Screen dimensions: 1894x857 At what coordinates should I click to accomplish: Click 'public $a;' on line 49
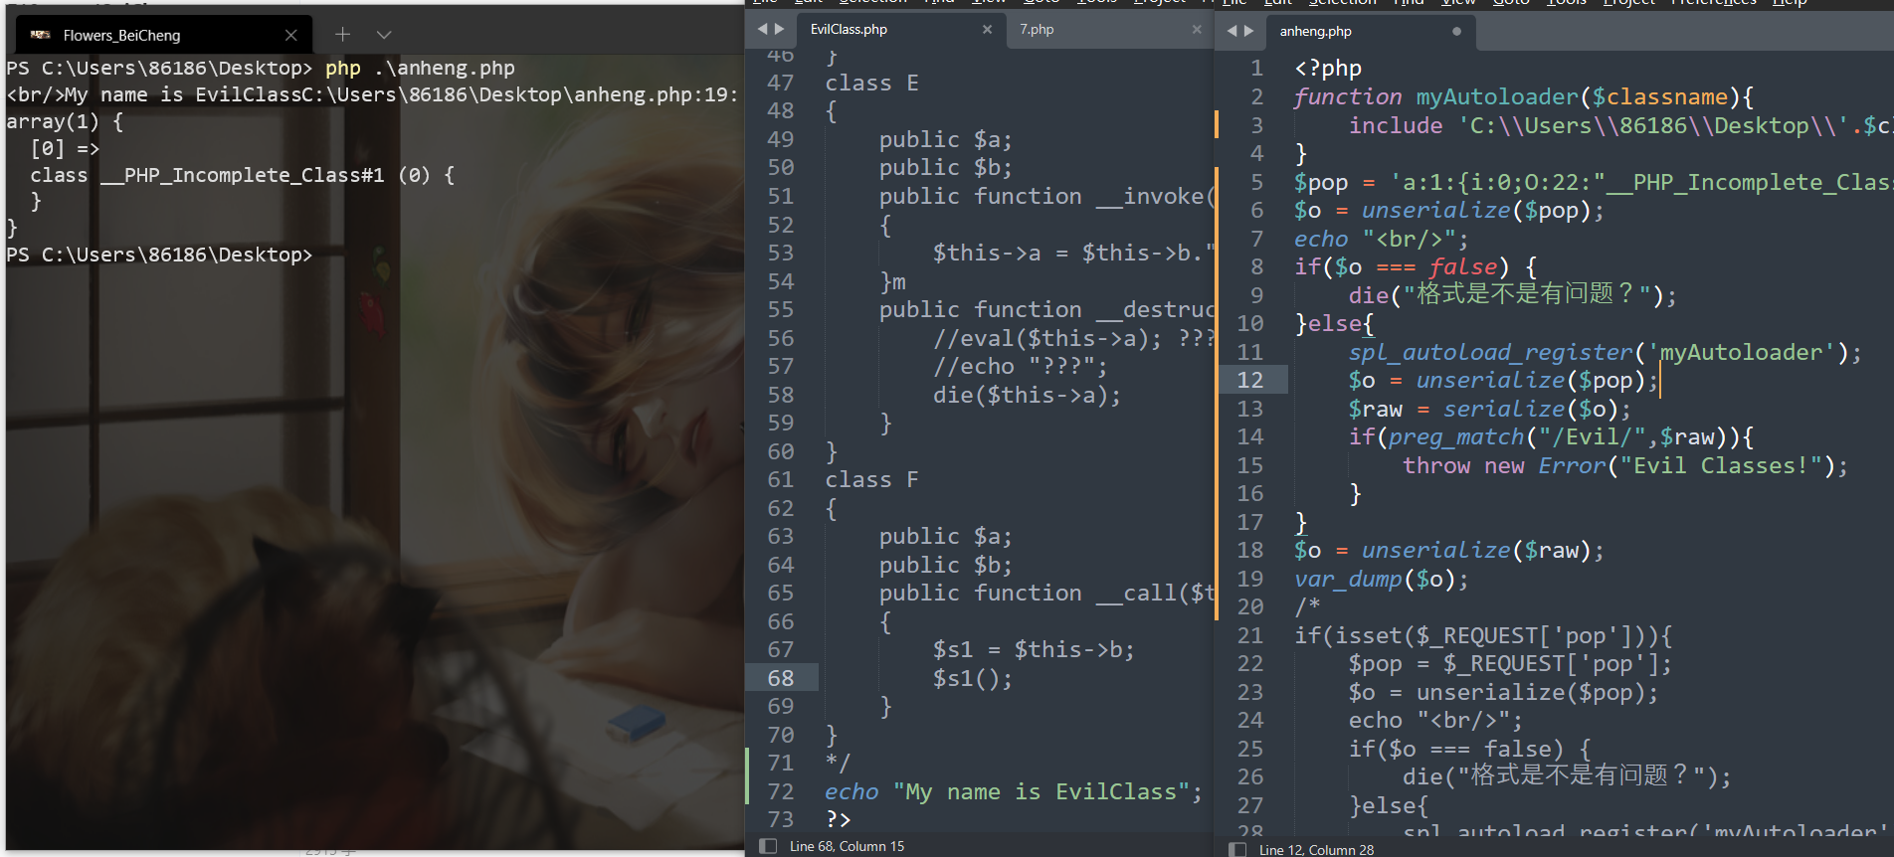[945, 140]
